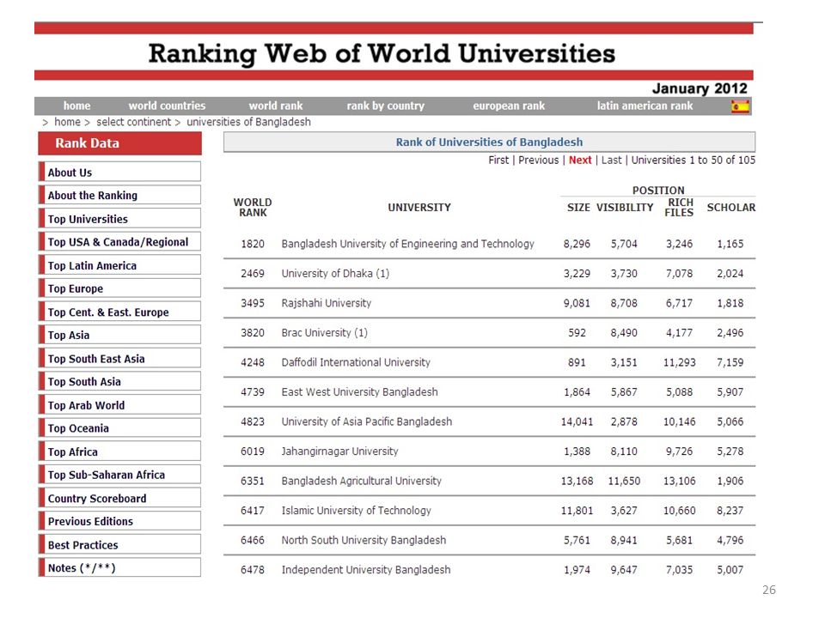This screenshot has width=825, height=618.
Task: Select Top Africa in sidebar
Action: pos(120,451)
